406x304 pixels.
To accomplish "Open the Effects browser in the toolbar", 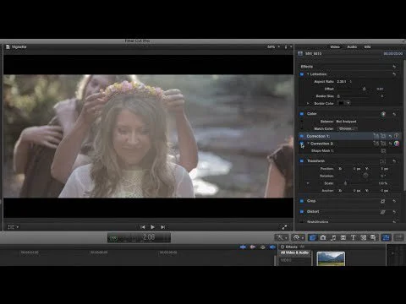I will pos(312,237).
